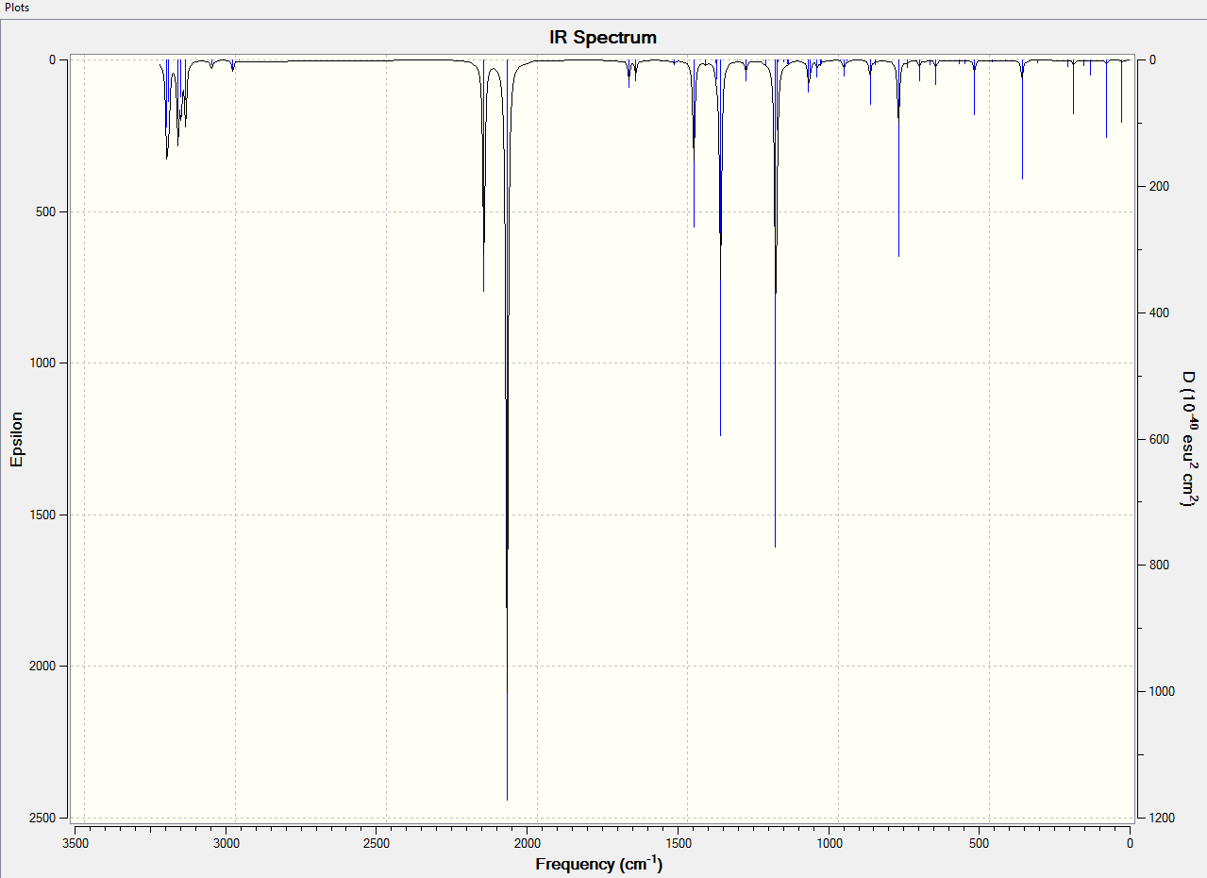Click 2500 tick on the Epsilon axis

(x=43, y=818)
